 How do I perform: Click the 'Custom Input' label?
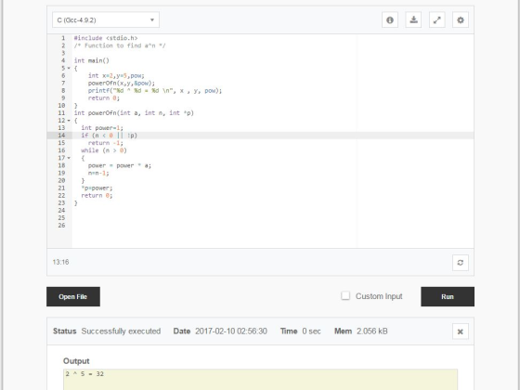379,296
